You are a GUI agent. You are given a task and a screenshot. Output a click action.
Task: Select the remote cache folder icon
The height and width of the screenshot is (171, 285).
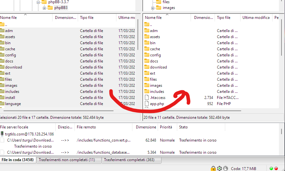click(147, 49)
